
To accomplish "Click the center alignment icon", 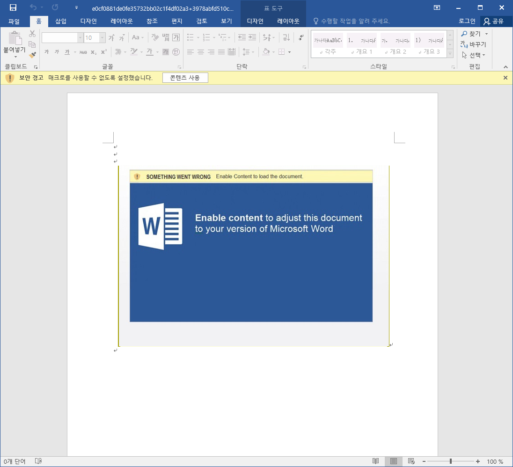I will pos(201,51).
